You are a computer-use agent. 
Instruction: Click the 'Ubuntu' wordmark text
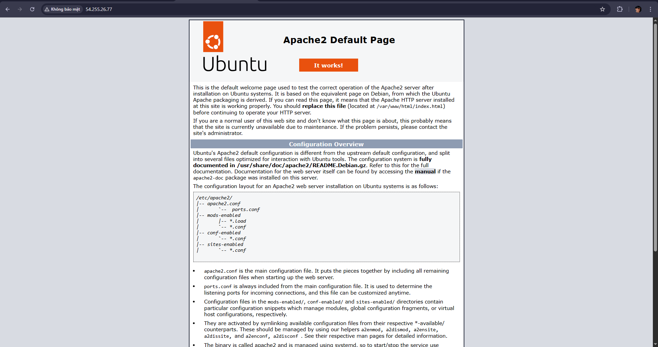(x=235, y=64)
